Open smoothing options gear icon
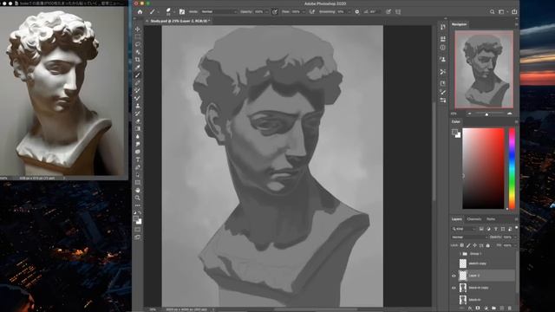Screen dimensions: 555x312 tap(356, 11)
